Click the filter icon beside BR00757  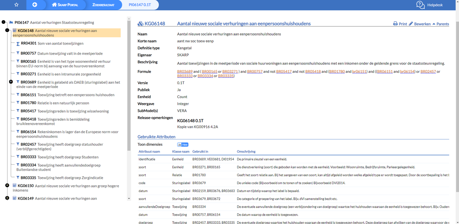tap(18, 53)
